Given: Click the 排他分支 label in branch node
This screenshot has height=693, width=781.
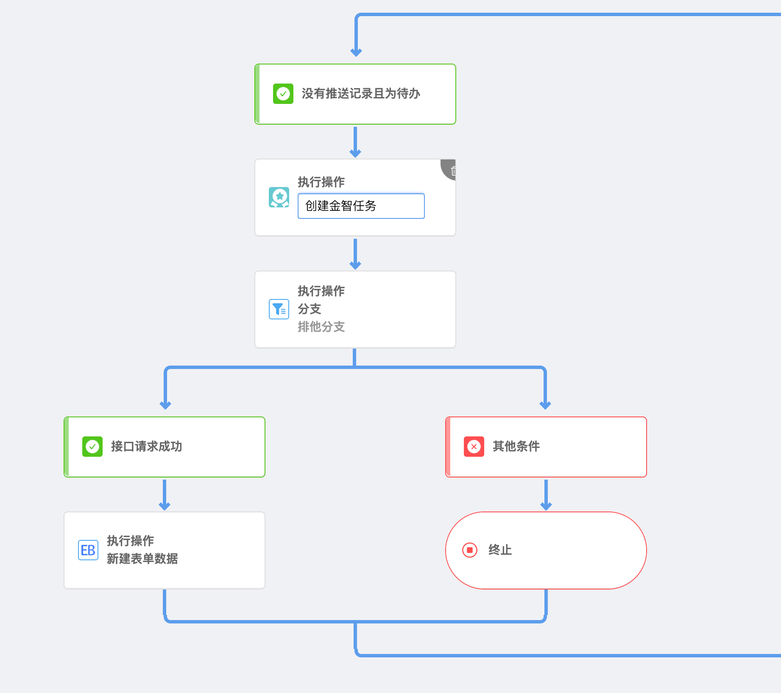Looking at the screenshot, I should [x=321, y=327].
